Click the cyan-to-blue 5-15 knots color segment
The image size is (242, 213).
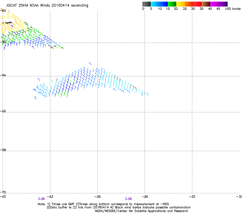tap(159, 4)
